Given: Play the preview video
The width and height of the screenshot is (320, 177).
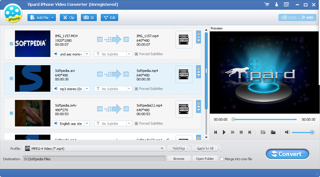Looking at the screenshot, I should [x=224, y=132].
